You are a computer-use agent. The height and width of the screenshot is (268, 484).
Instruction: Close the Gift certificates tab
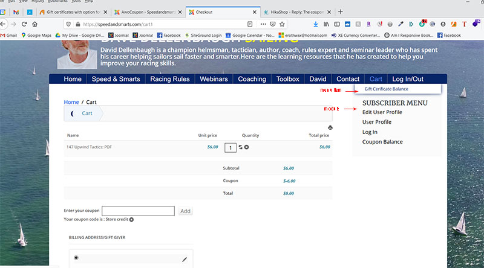click(x=105, y=12)
